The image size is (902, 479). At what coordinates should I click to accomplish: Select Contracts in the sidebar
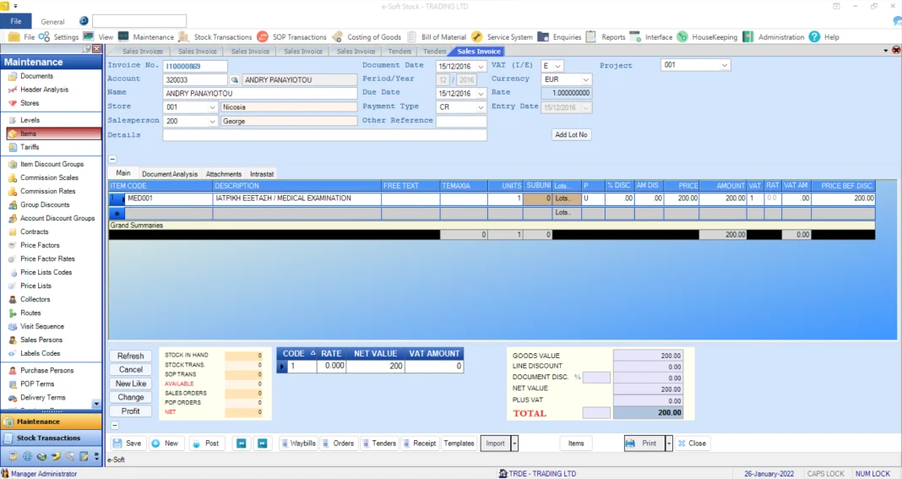[34, 232]
